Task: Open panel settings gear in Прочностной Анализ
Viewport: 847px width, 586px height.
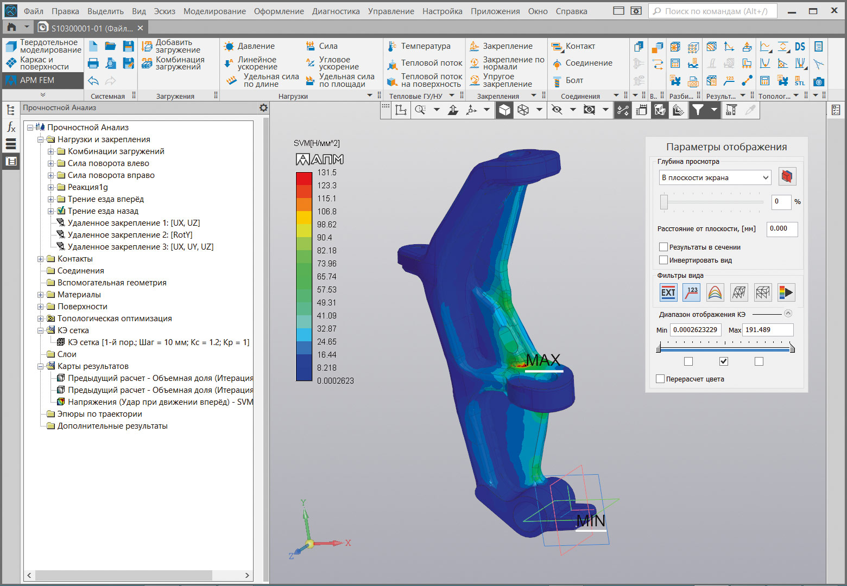Action: (x=263, y=108)
